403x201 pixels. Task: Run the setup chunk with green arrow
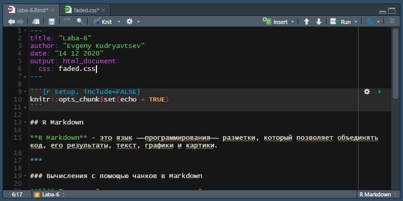[x=380, y=91]
